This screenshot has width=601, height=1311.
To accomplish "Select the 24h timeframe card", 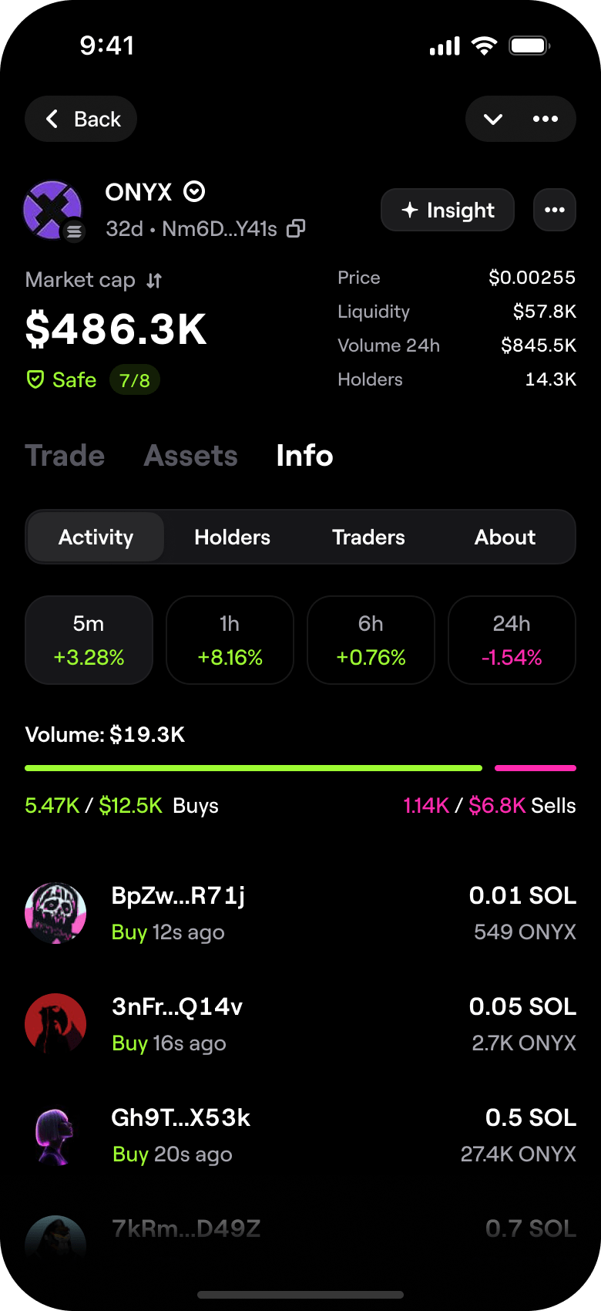I will point(512,640).
